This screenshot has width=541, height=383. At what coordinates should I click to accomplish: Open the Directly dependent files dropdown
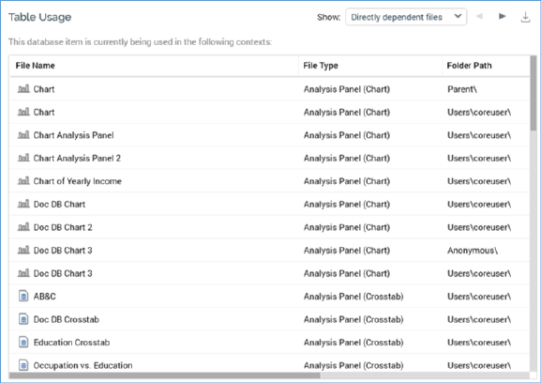click(x=406, y=17)
